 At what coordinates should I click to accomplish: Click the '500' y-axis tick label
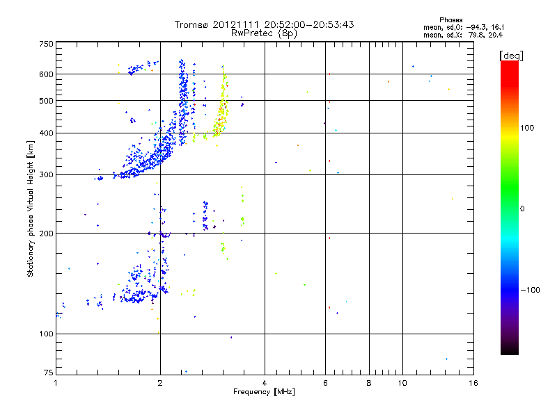click(x=46, y=101)
